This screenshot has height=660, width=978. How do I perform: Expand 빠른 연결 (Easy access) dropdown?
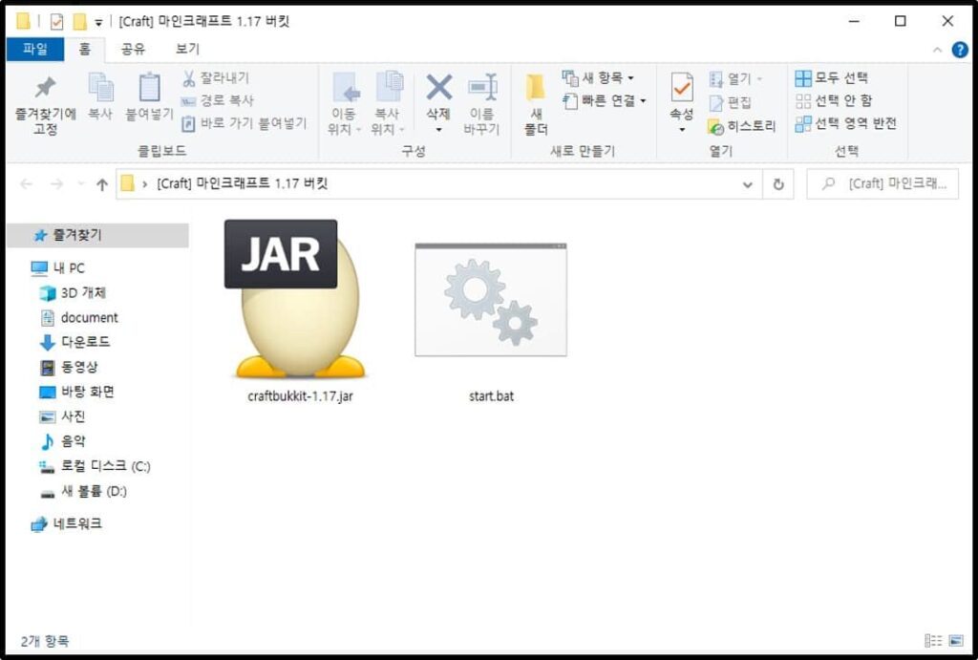tap(605, 100)
